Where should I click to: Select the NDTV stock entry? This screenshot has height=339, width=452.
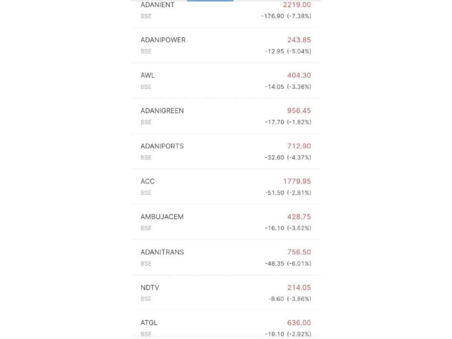(x=150, y=287)
